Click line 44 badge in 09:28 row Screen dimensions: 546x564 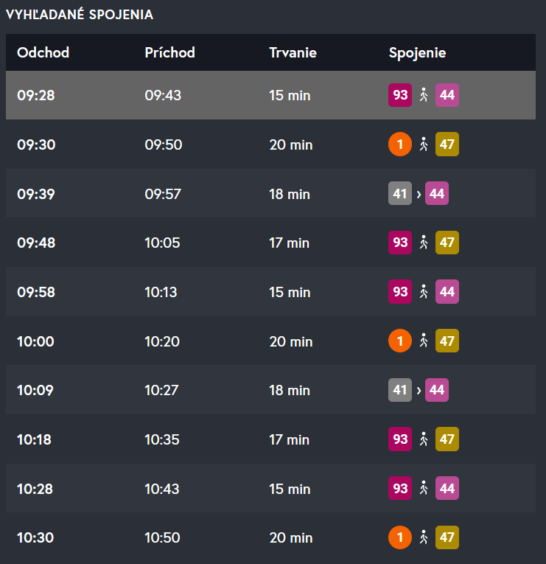tap(447, 95)
